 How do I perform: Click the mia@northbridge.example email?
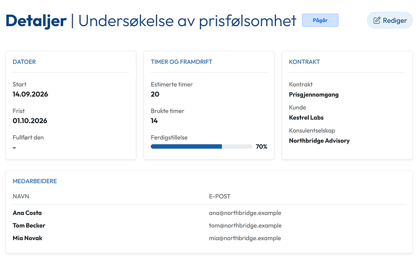pos(245,238)
